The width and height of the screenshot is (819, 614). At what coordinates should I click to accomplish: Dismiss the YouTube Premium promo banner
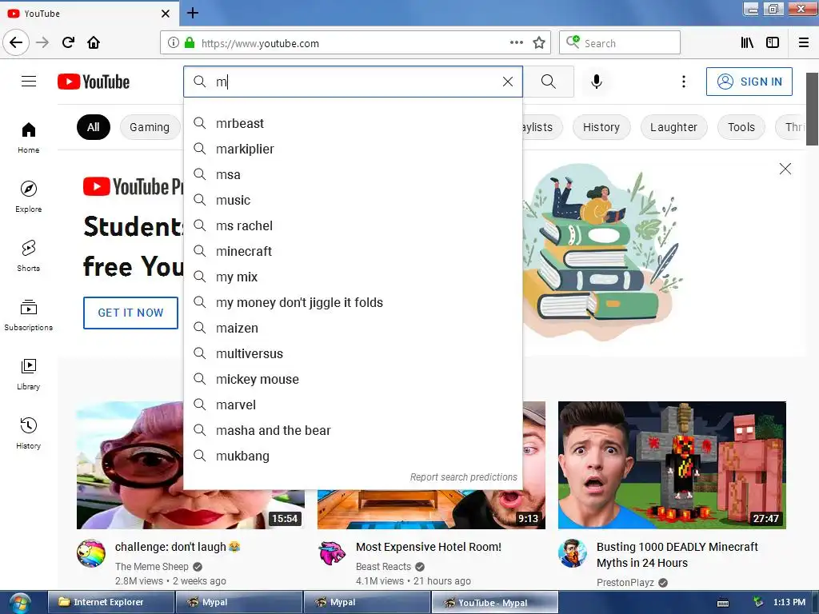(785, 169)
